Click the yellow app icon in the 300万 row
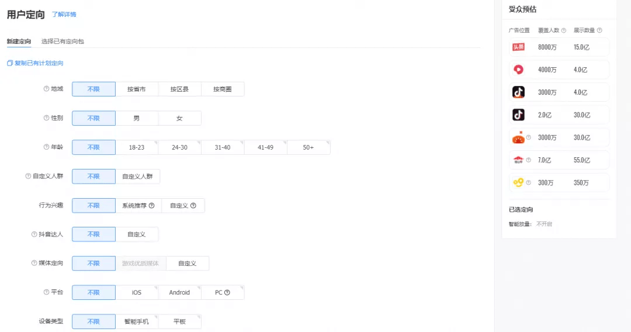This screenshot has width=631, height=332. (518, 183)
